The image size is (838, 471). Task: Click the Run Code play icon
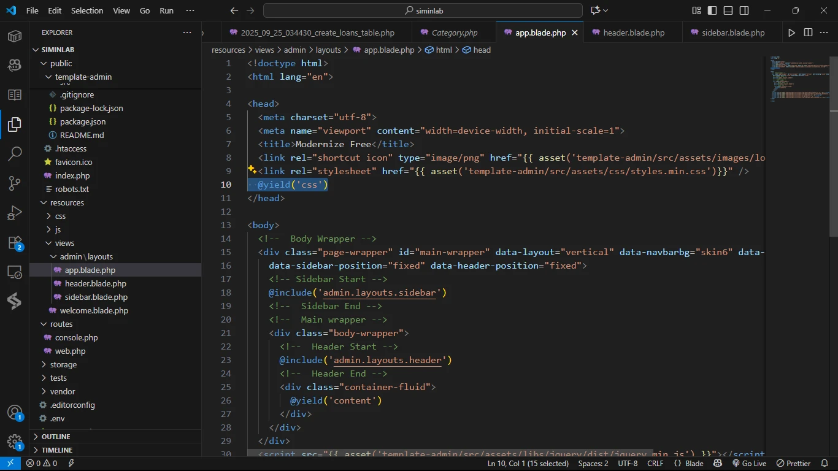click(791, 33)
